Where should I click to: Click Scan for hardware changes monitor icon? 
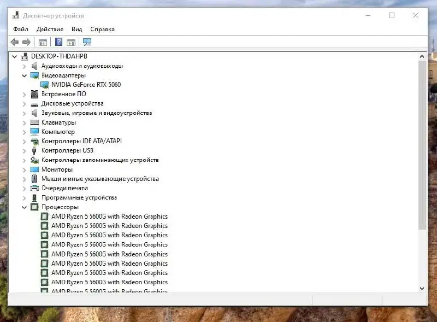[x=87, y=42]
